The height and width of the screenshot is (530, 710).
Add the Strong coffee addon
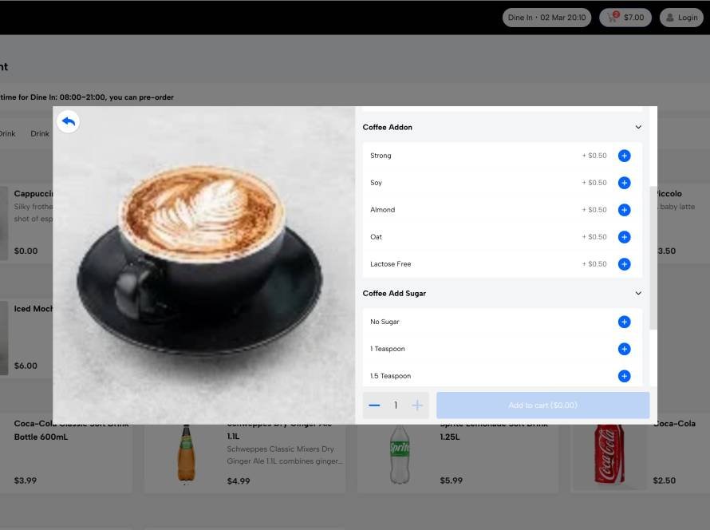(x=624, y=156)
